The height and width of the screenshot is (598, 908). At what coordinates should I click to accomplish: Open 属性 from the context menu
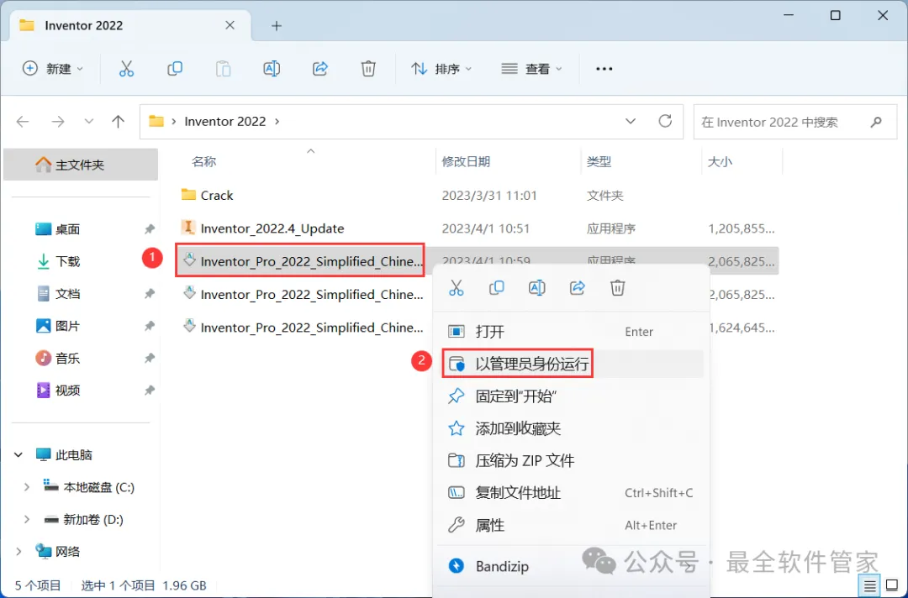[x=570, y=525]
